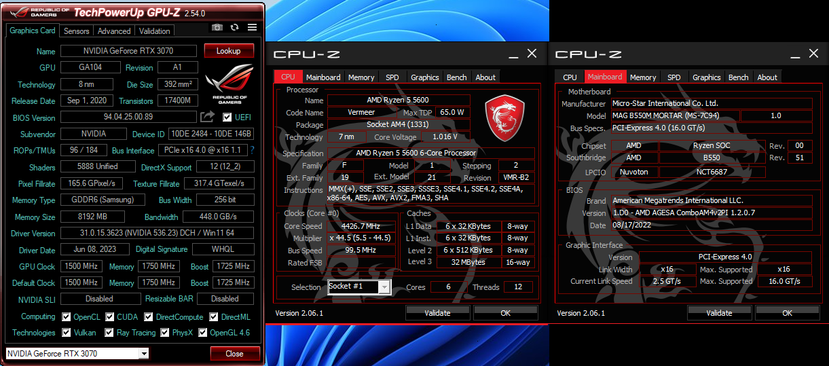Click the ROG Republic of Gamers logo
The image size is (829, 366).
tap(229, 84)
